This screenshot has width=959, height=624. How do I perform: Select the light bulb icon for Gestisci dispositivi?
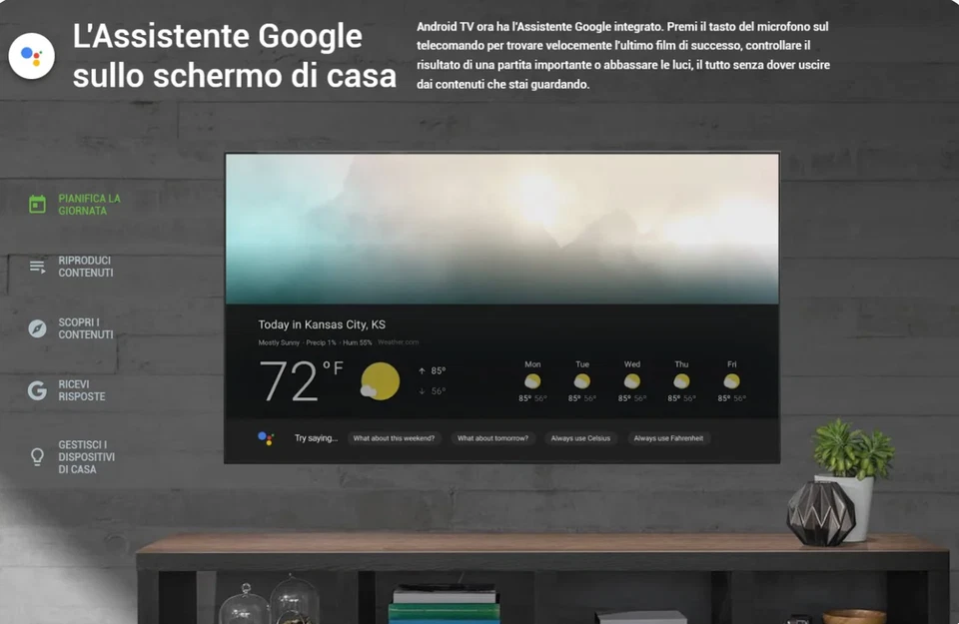(x=37, y=457)
